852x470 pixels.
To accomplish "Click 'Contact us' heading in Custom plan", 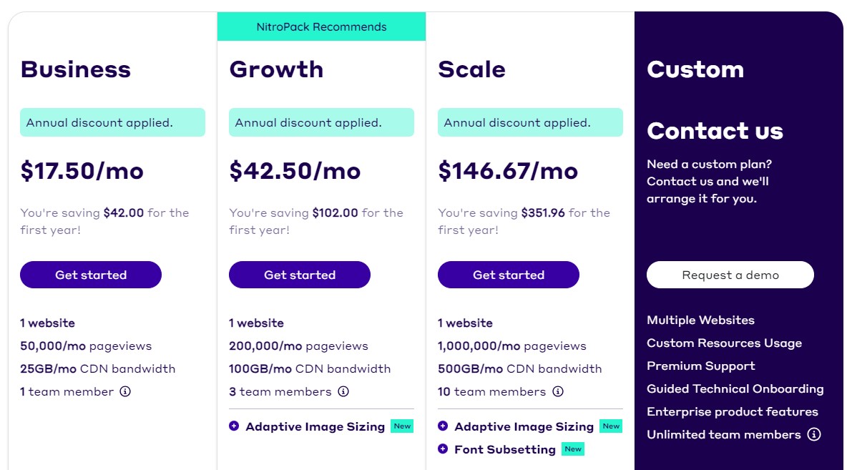I will 715,131.
